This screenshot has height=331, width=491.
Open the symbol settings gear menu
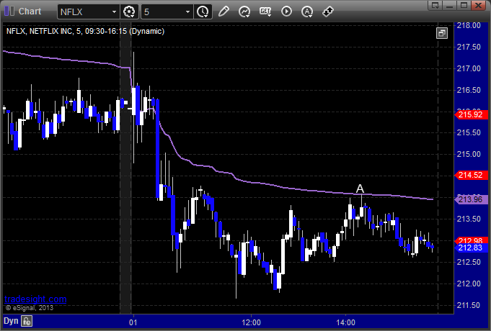click(x=129, y=12)
